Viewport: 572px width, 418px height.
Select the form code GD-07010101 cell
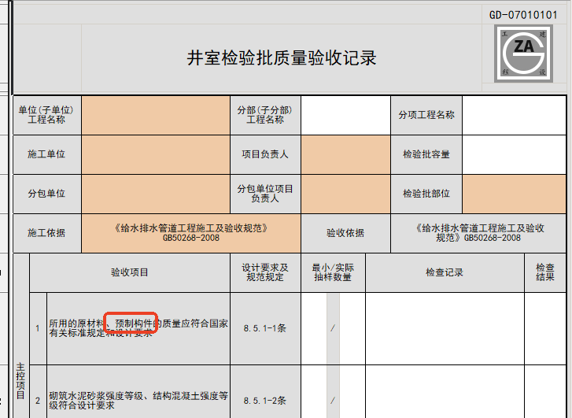[x=523, y=15]
